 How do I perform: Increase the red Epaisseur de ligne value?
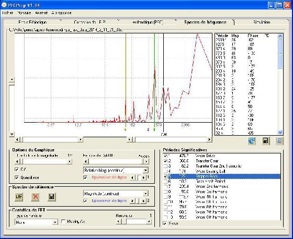(x=143, y=177)
